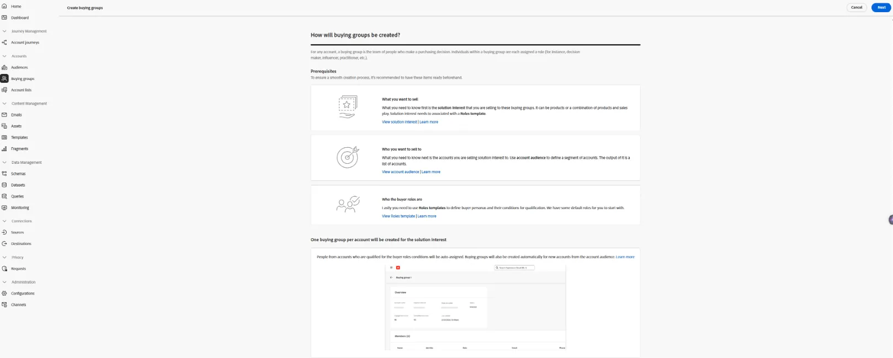Open the Requests menu item
Viewport: 893px width, 358px height.
[18, 269]
